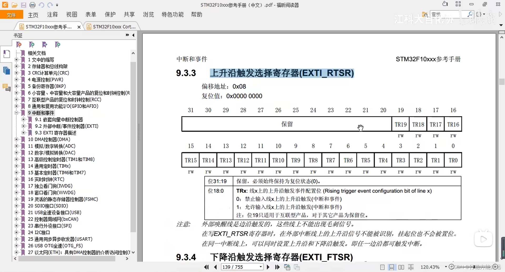Screen dimensions: 505x272
Task: Click the document vertical scrollbar thumb
Action: [502, 82]
